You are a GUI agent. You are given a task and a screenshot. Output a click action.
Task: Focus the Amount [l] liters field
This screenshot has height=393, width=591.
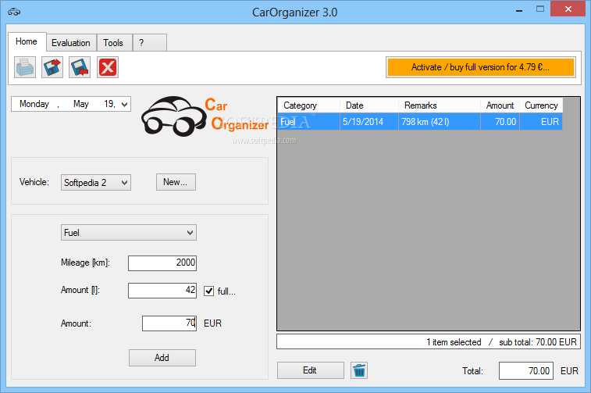coord(162,291)
